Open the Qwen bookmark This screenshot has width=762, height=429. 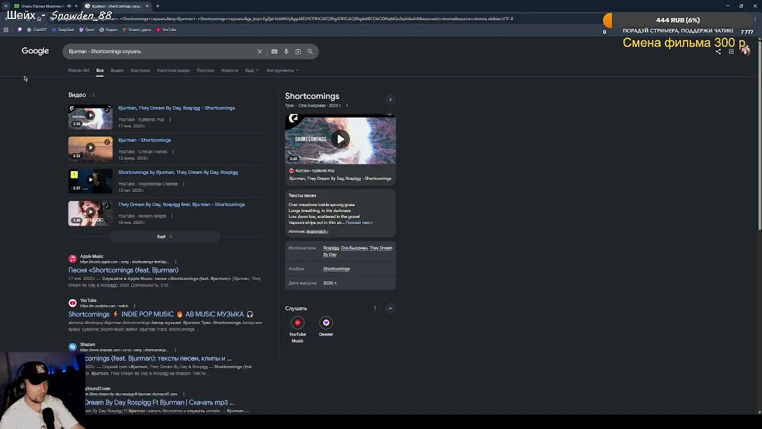click(87, 29)
